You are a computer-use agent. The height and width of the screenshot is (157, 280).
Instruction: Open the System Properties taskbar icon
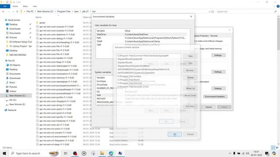[120, 153]
